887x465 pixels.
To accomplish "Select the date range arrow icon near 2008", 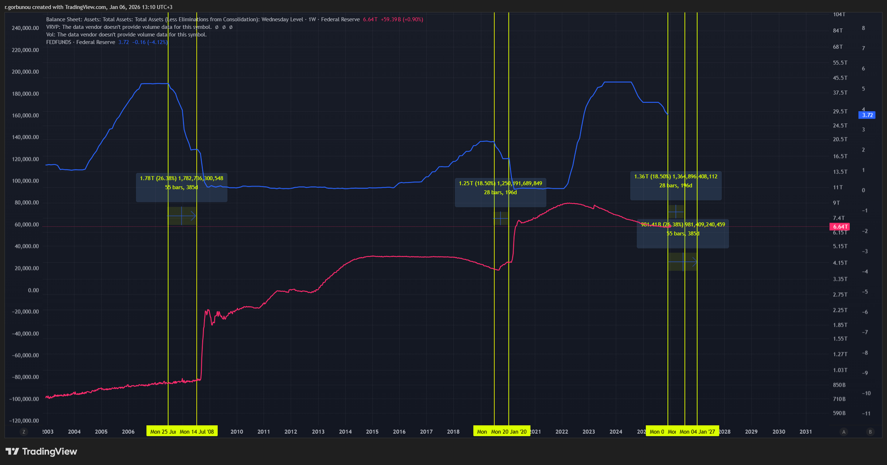I will 192,216.
